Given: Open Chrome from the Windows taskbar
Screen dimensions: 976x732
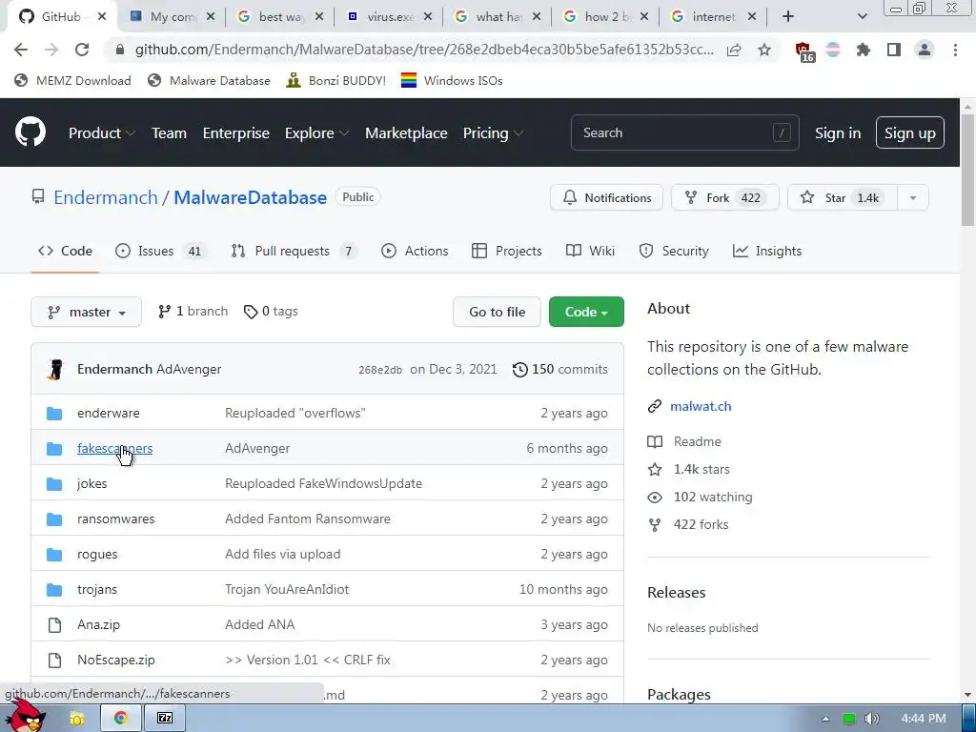Looking at the screenshot, I should coord(121,719).
